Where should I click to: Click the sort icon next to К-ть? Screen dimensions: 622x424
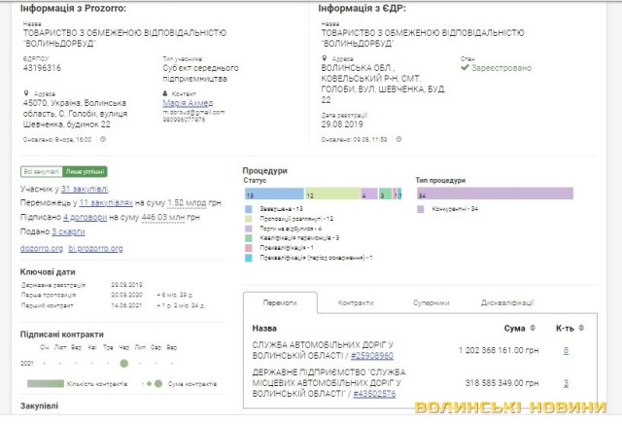click(x=581, y=329)
